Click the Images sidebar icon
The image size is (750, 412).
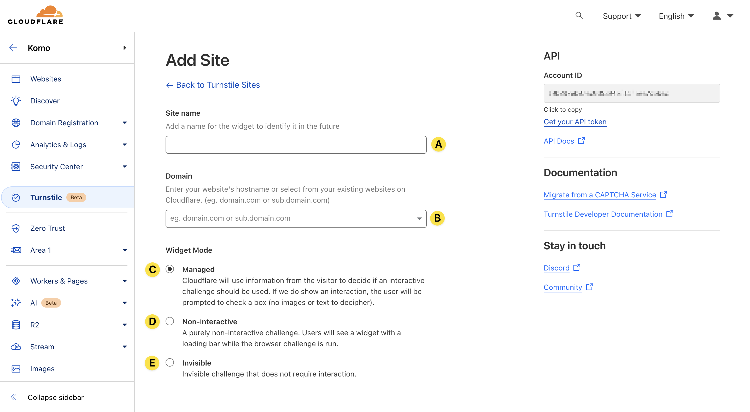(x=16, y=369)
